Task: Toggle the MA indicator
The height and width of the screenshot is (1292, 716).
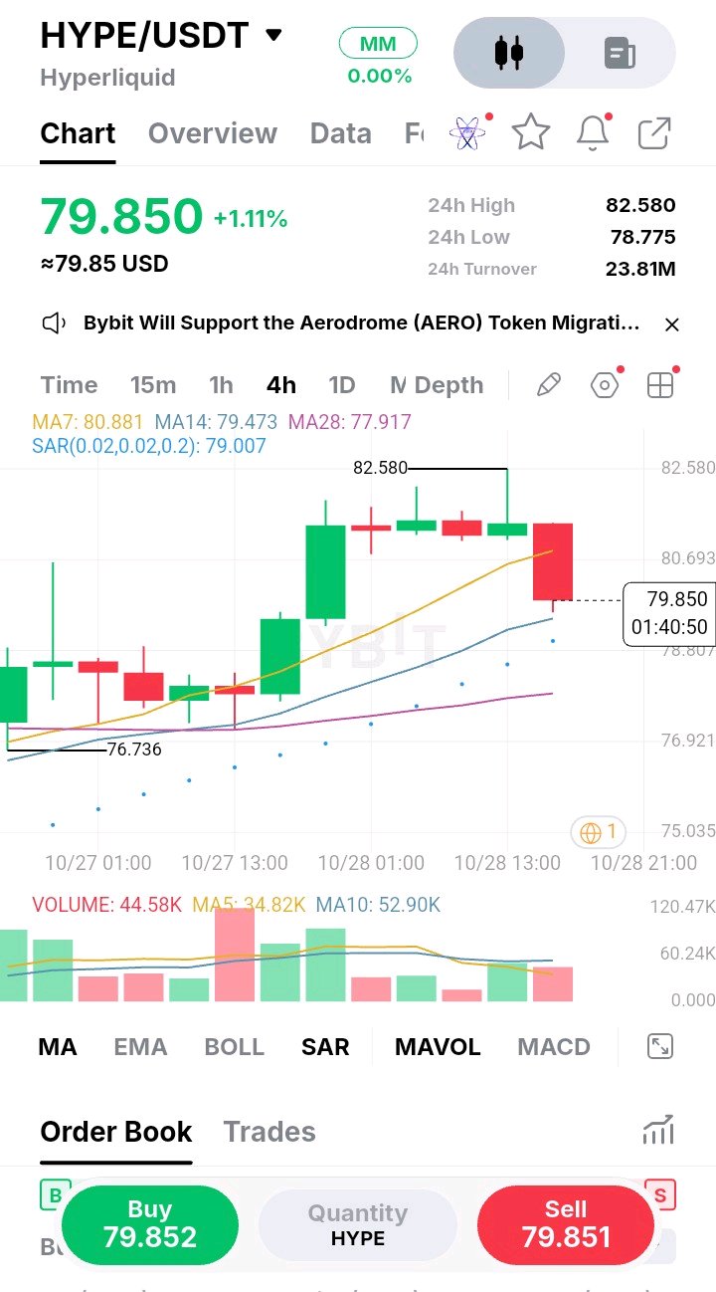Action: [57, 1046]
